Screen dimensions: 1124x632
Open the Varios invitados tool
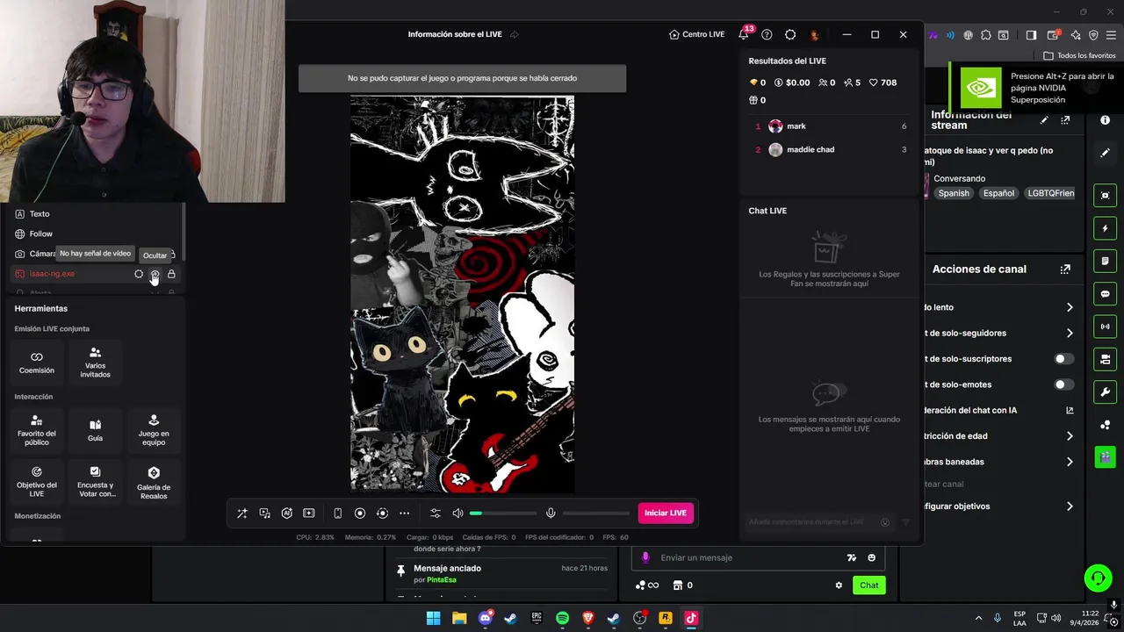[95, 363]
